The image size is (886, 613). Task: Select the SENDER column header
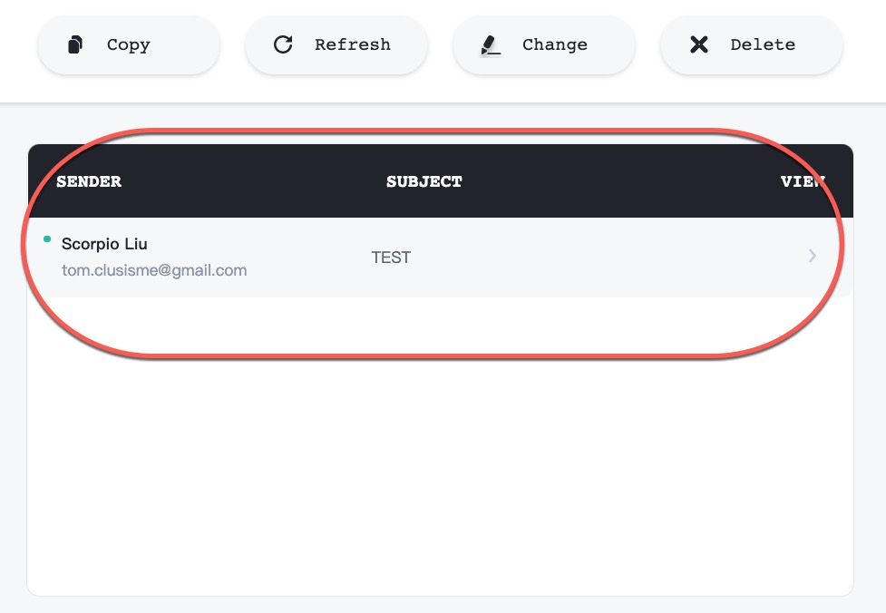[x=89, y=181]
